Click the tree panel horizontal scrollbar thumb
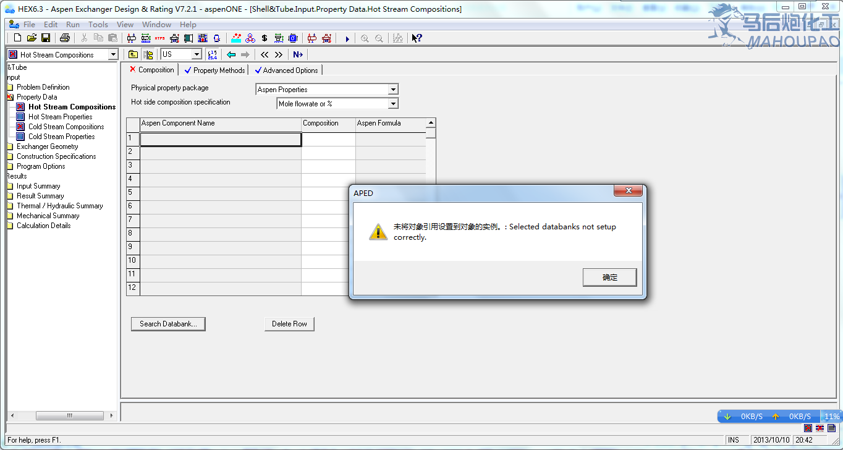Viewport: 843px width, 450px height. 69,415
